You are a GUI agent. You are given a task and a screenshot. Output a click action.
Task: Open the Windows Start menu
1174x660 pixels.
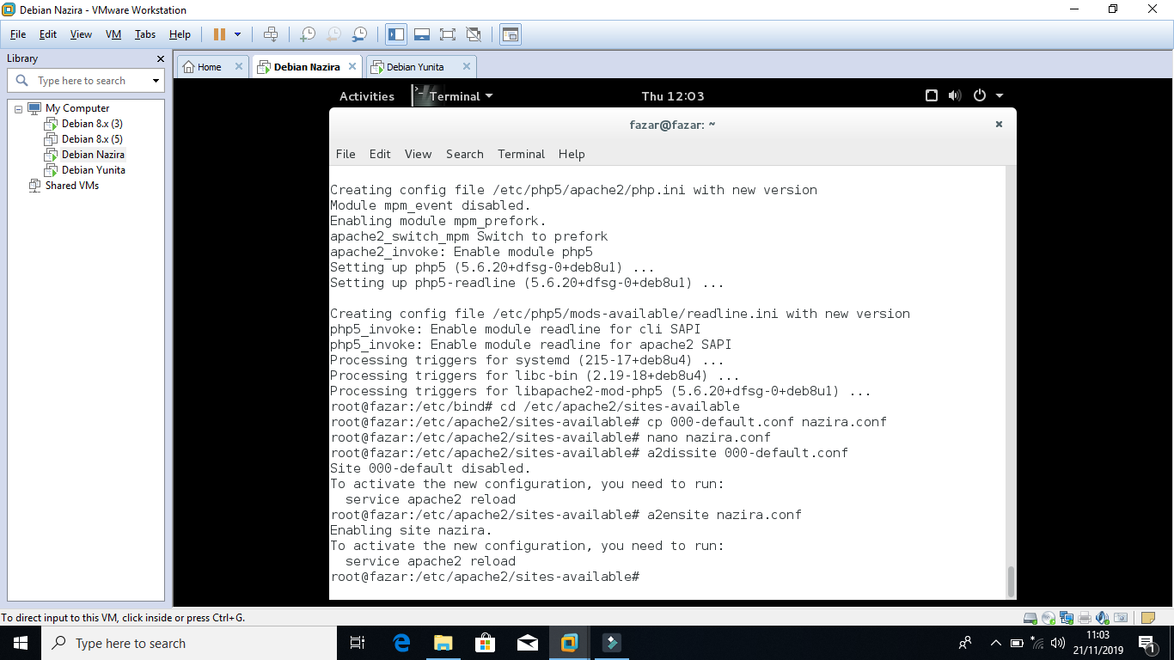tap(21, 643)
